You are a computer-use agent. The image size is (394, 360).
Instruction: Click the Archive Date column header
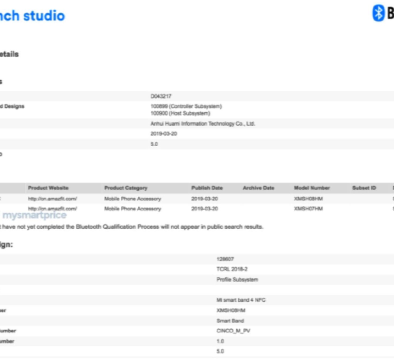coord(258,188)
